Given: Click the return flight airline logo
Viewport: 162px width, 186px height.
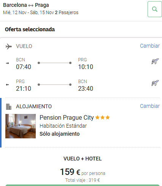Looking at the screenshot, I should coord(155,83).
